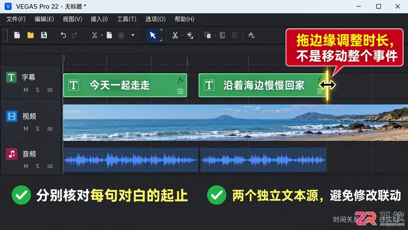This screenshot has height=230, width=408.
Task: Open the 字幕 track's hamburger menu
Action: click(x=50, y=90)
